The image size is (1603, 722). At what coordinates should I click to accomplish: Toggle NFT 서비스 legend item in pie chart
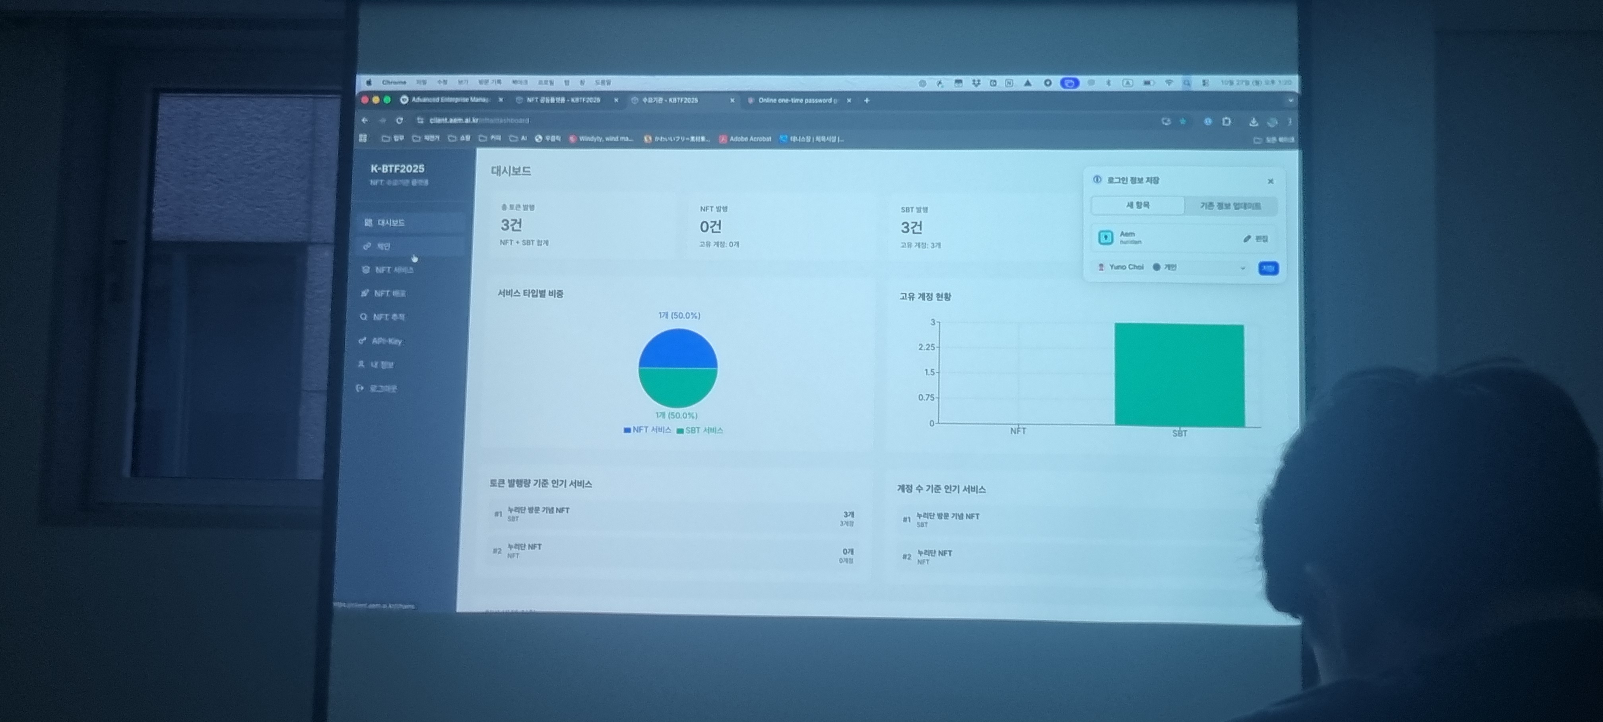coord(647,430)
